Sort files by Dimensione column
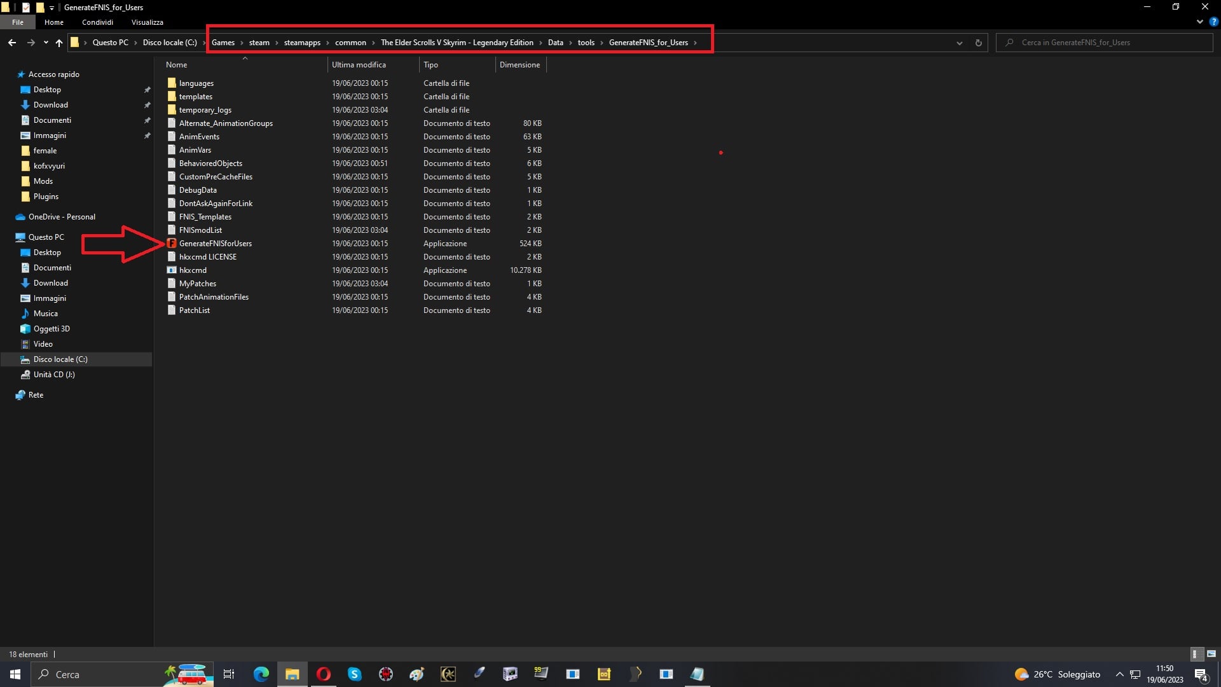The image size is (1221, 687). tap(520, 65)
